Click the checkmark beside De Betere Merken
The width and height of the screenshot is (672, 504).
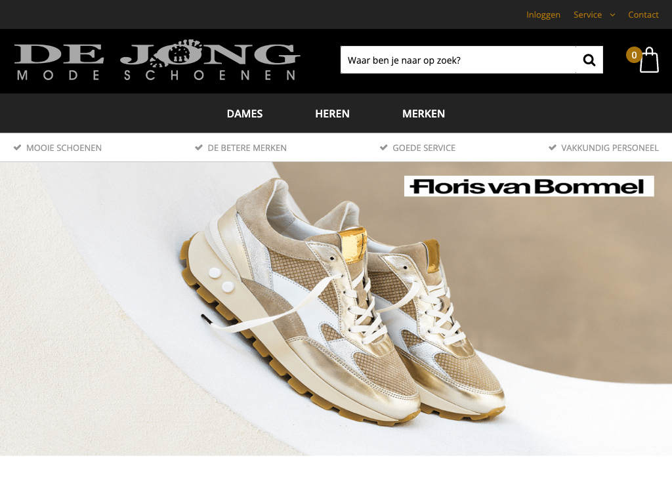[198, 148]
